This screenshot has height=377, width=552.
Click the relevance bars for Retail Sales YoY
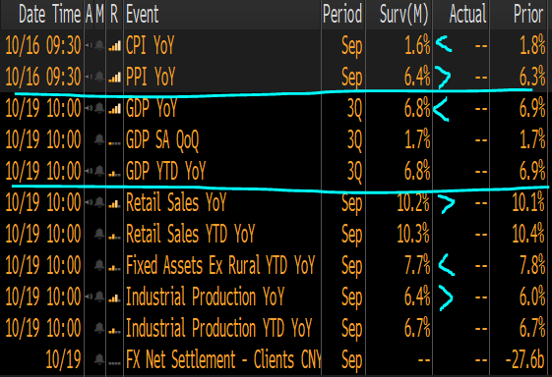point(114,204)
